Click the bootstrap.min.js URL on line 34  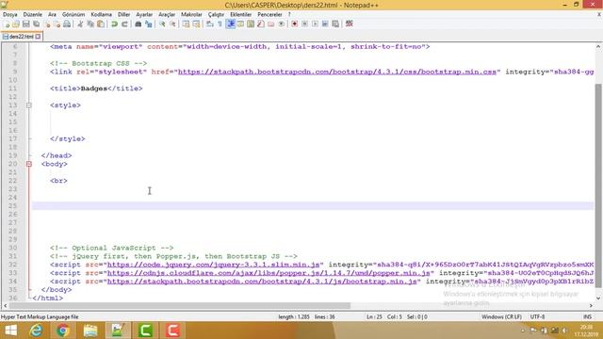point(262,282)
